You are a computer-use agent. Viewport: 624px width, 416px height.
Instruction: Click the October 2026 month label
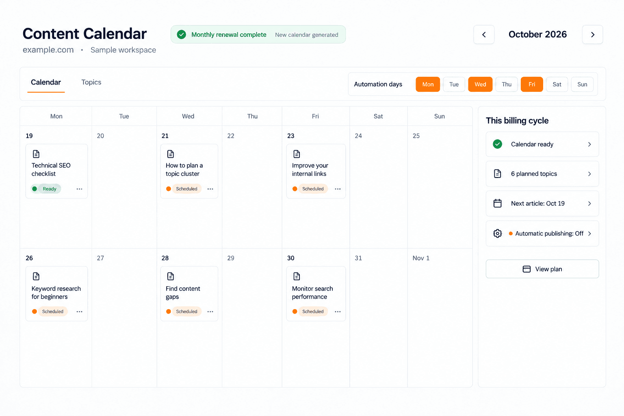(537, 35)
